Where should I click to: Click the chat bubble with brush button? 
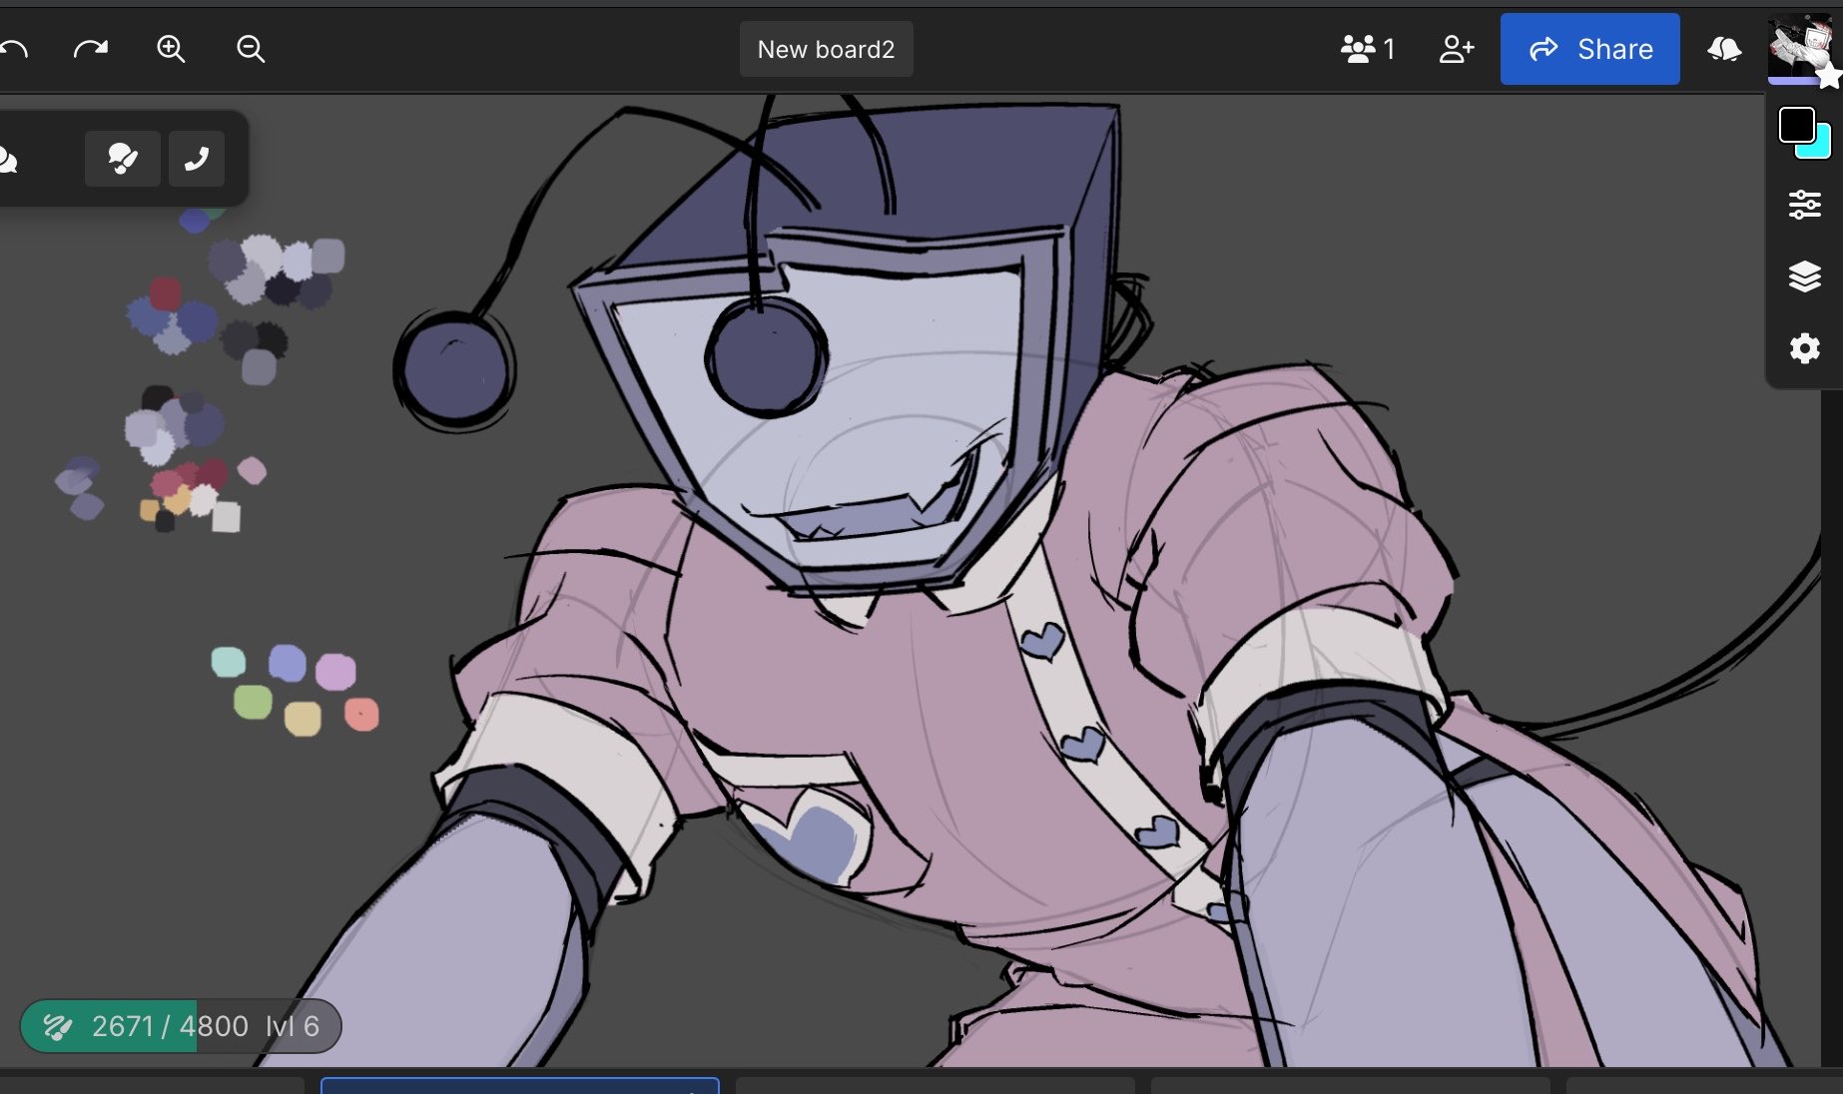[123, 159]
